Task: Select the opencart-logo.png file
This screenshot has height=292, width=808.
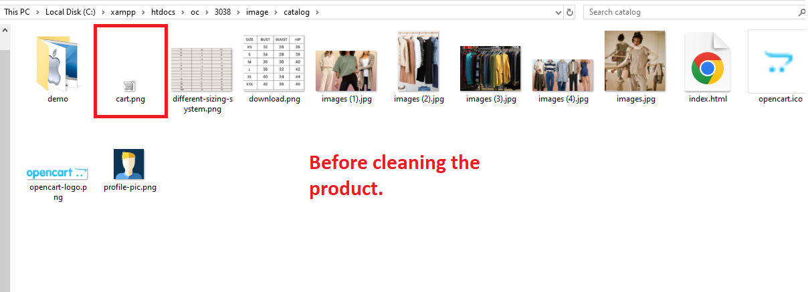Action: click(58, 173)
